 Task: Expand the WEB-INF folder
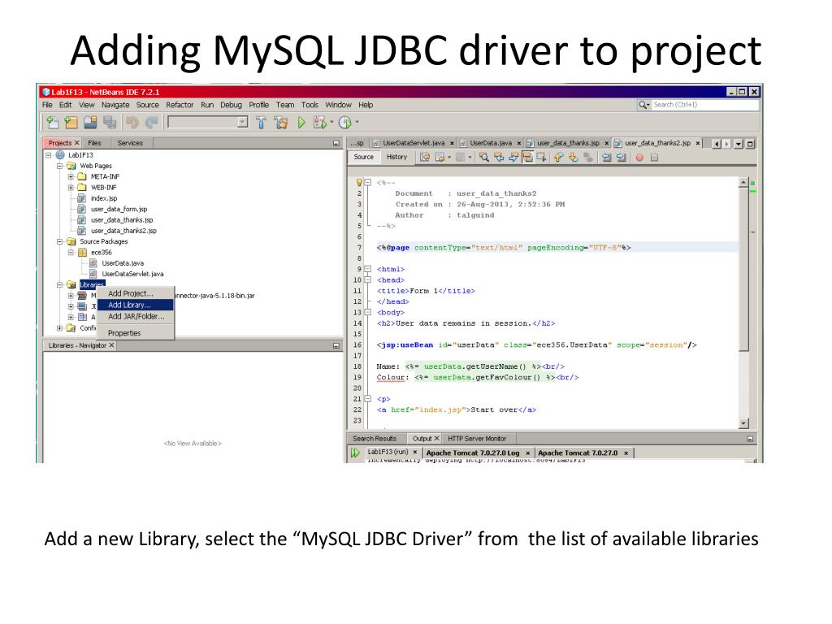point(71,188)
